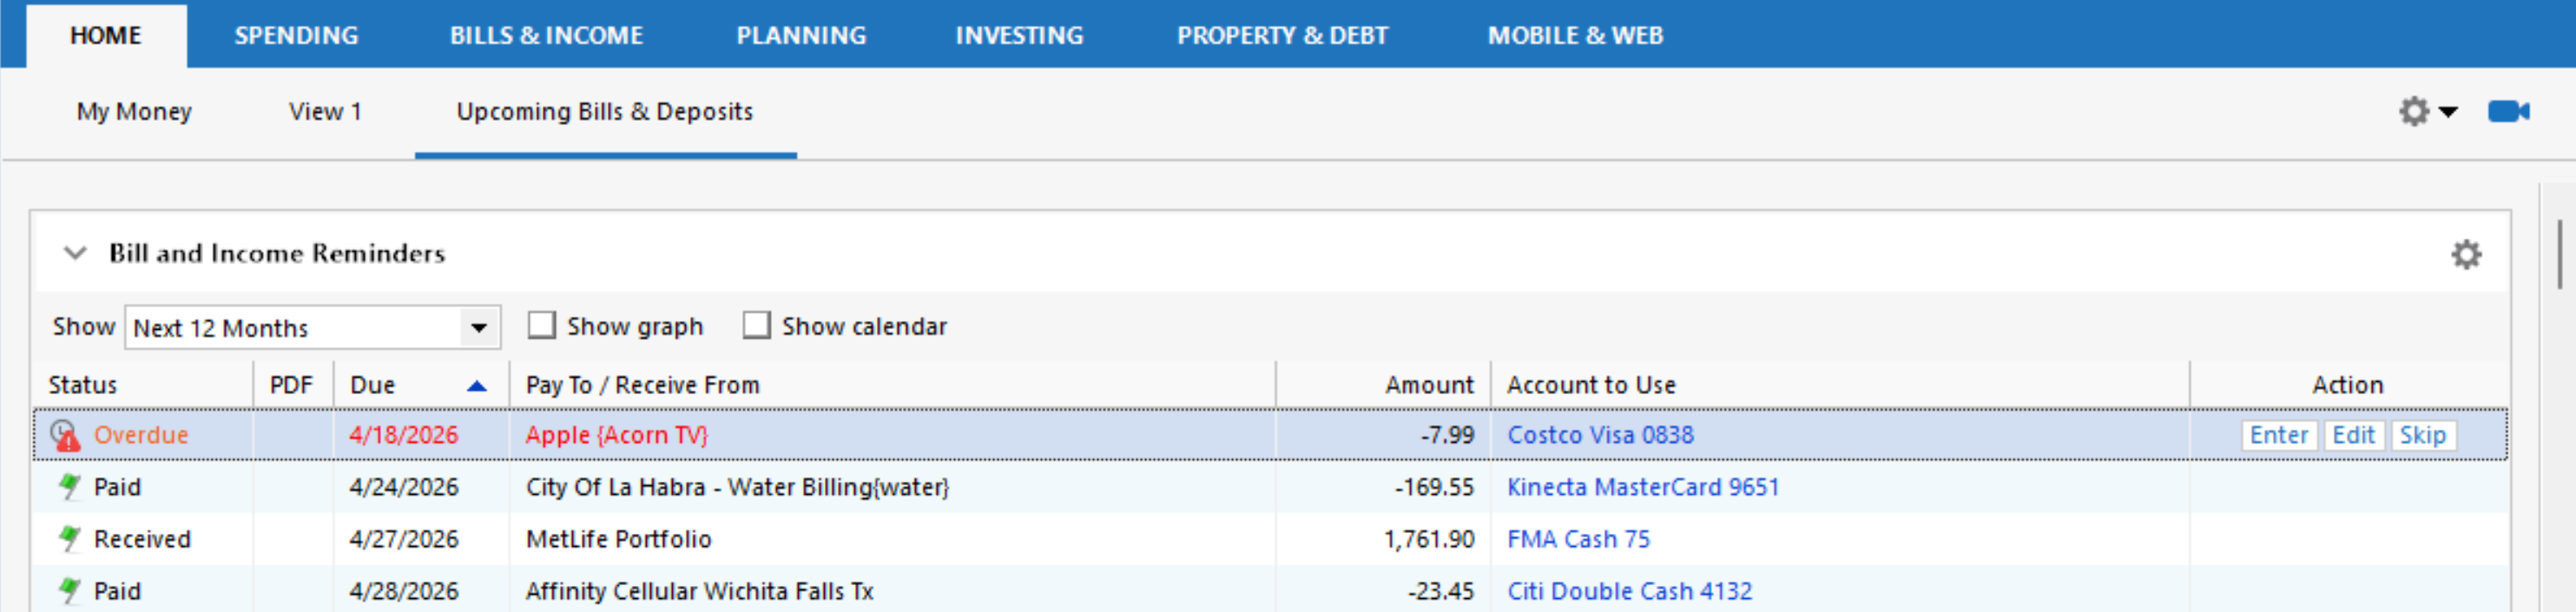The image size is (2576, 612).
Task: Enable the Show calendar checkbox
Action: [756, 325]
